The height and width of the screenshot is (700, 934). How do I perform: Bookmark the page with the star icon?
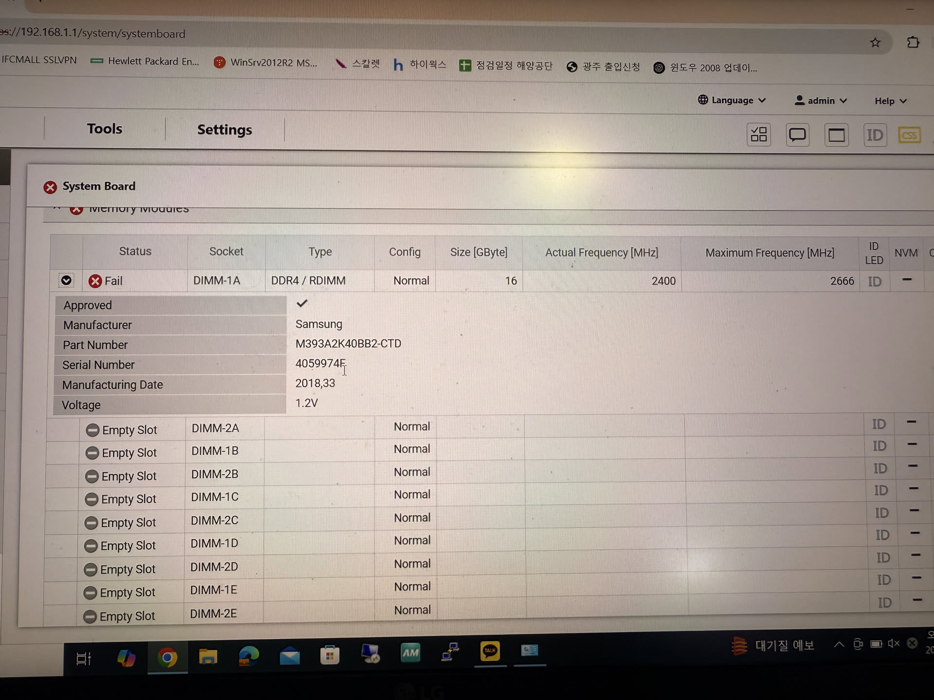pos(875,43)
